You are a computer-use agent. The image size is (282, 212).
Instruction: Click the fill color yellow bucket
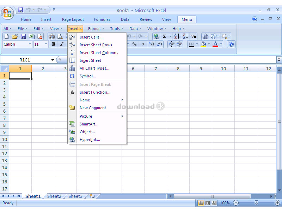click(x=204, y=44)
